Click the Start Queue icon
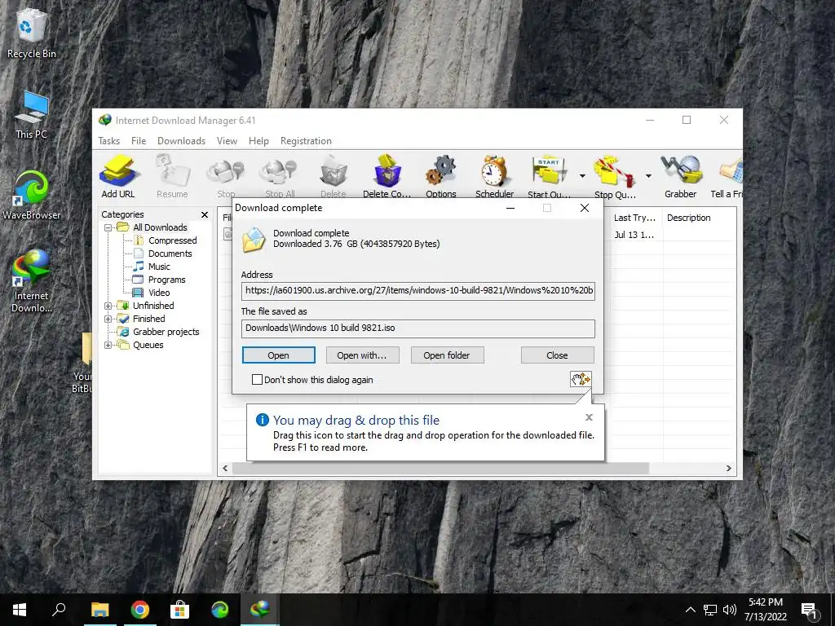 (549, 177)
